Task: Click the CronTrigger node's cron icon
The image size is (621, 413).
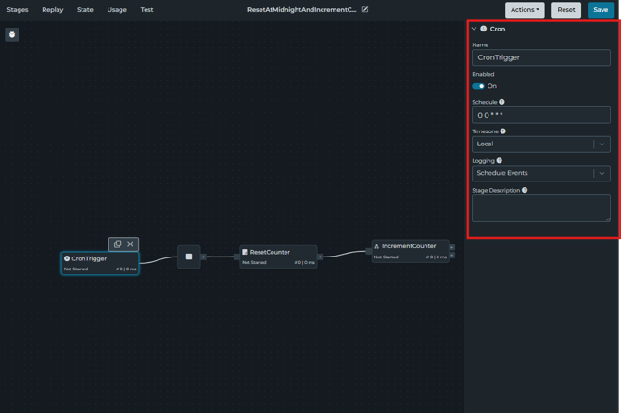Action: coord(67,258)
